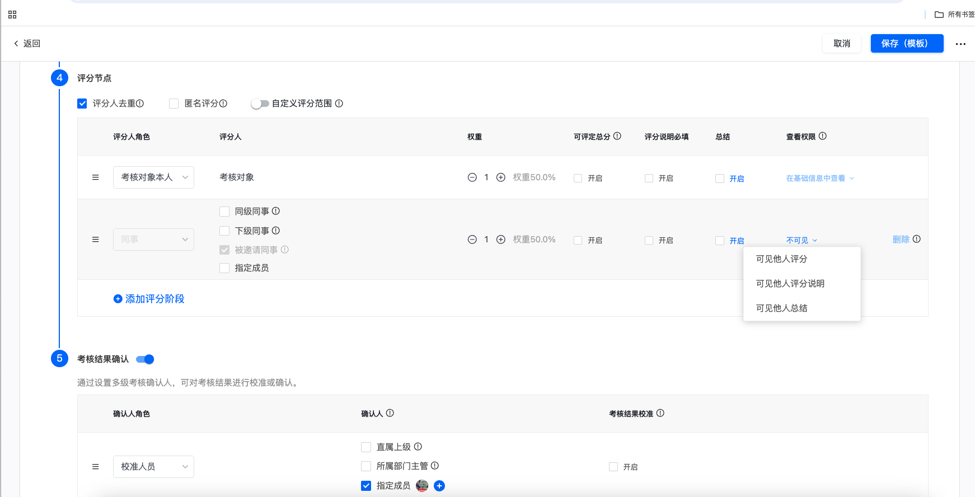Collapse the 不可见 permission dropdown
Screen dimensions: 975x497
pos(801,241)
